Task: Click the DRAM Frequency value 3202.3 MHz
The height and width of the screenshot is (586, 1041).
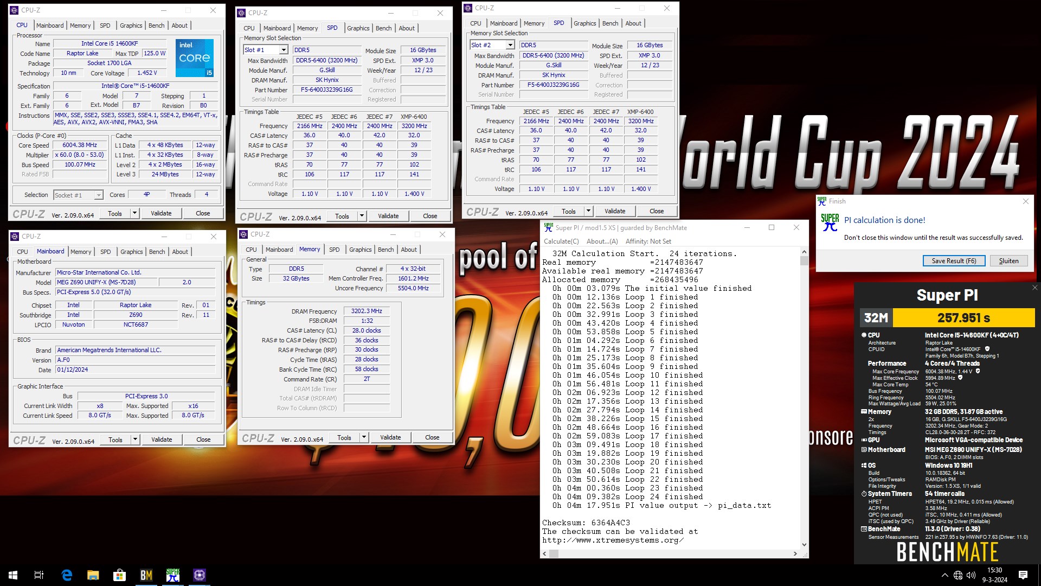Action: [x=367, y=311]
